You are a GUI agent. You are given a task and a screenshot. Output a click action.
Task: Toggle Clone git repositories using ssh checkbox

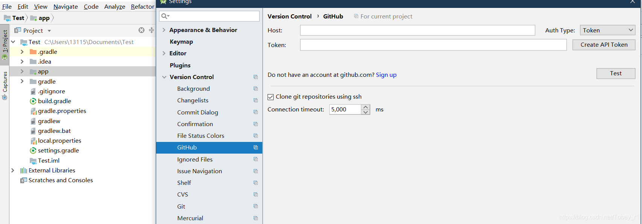click(x=271, y=97)
